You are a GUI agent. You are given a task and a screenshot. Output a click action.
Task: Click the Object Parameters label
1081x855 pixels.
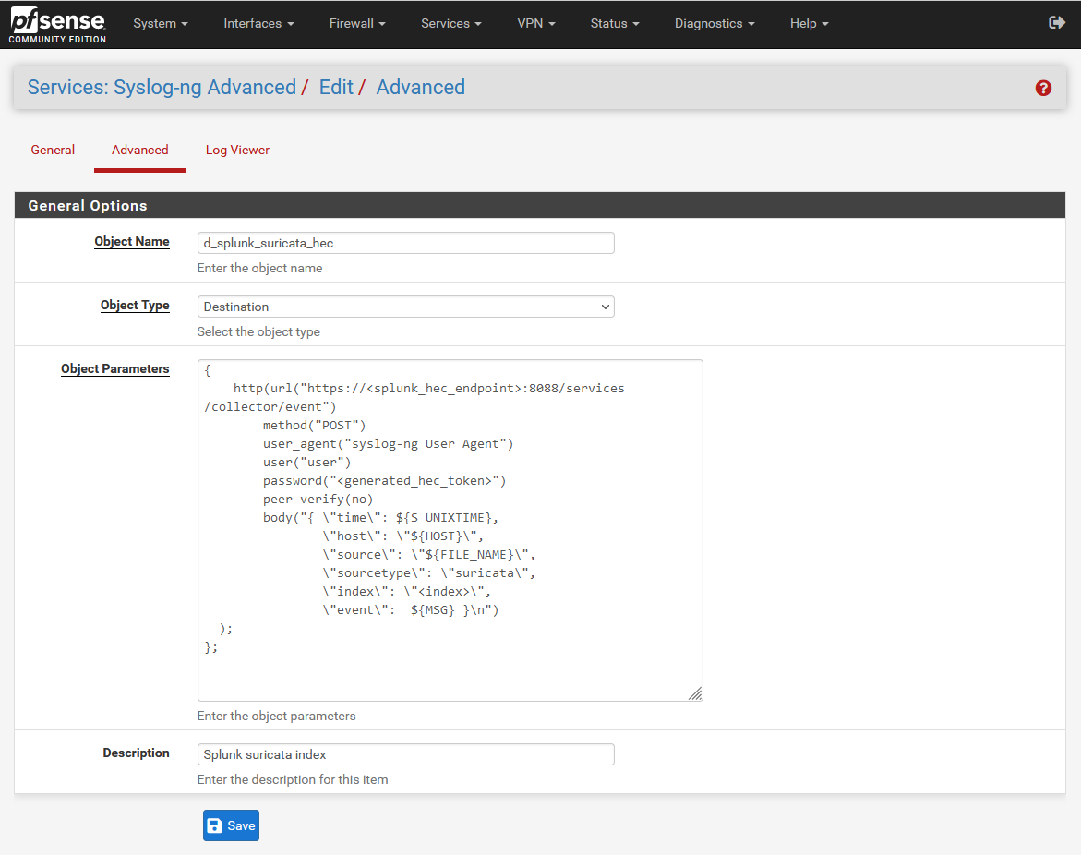[115, 369]
